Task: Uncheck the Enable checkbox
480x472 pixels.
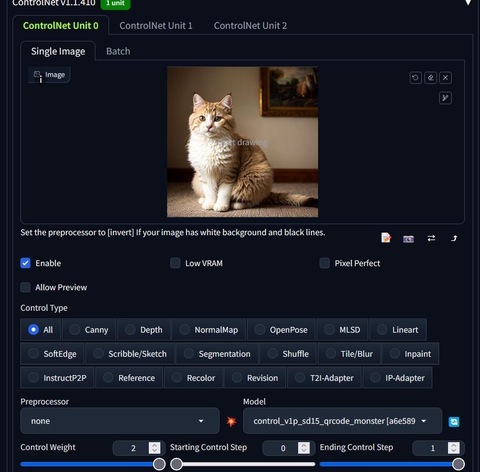Action: click(26, 263)
